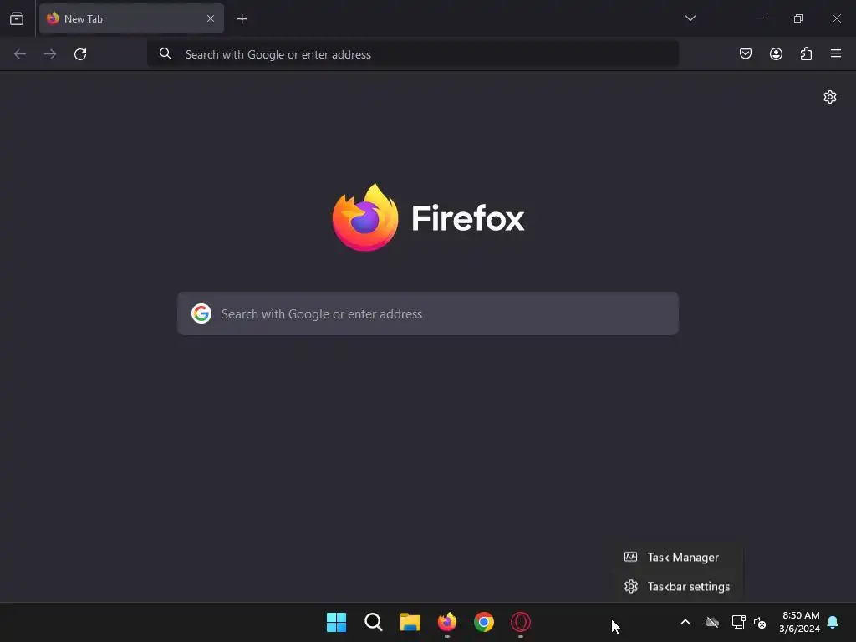Screen dimensions: 856x642
Task: Reload the current page
Action: pyautogui.click(x=80, y=54)
